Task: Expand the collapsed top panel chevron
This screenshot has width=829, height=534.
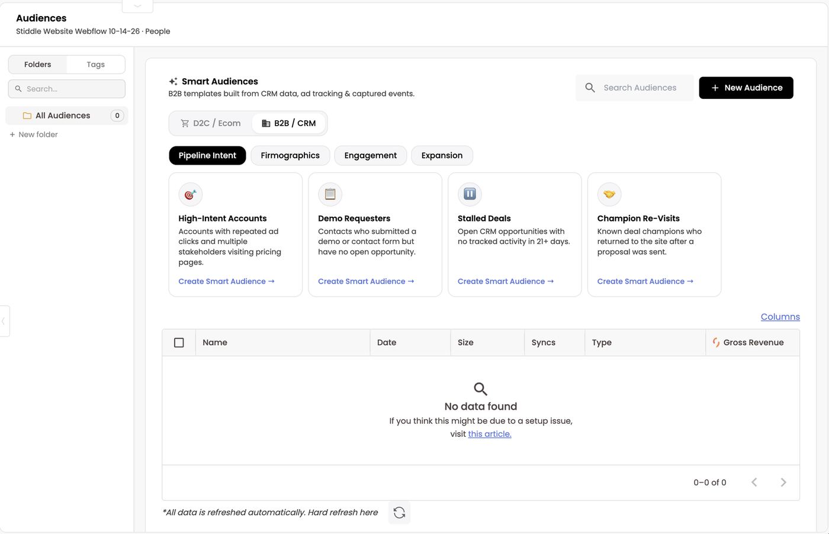Action: coord(137,6)
